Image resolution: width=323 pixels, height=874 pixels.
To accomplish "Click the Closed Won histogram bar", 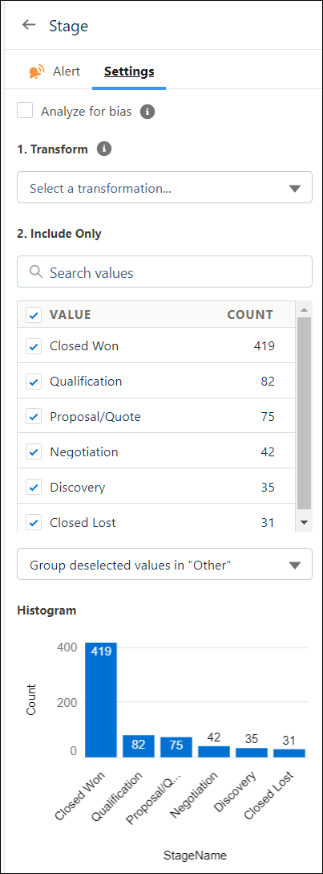I will pos(101,700).
